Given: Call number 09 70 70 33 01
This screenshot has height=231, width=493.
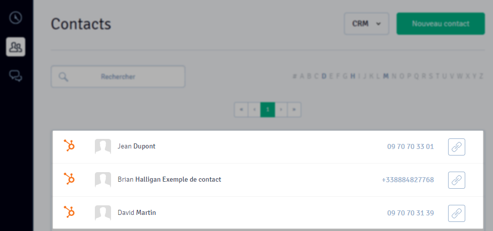Looking at the screenshot, I should click(410, 146).
